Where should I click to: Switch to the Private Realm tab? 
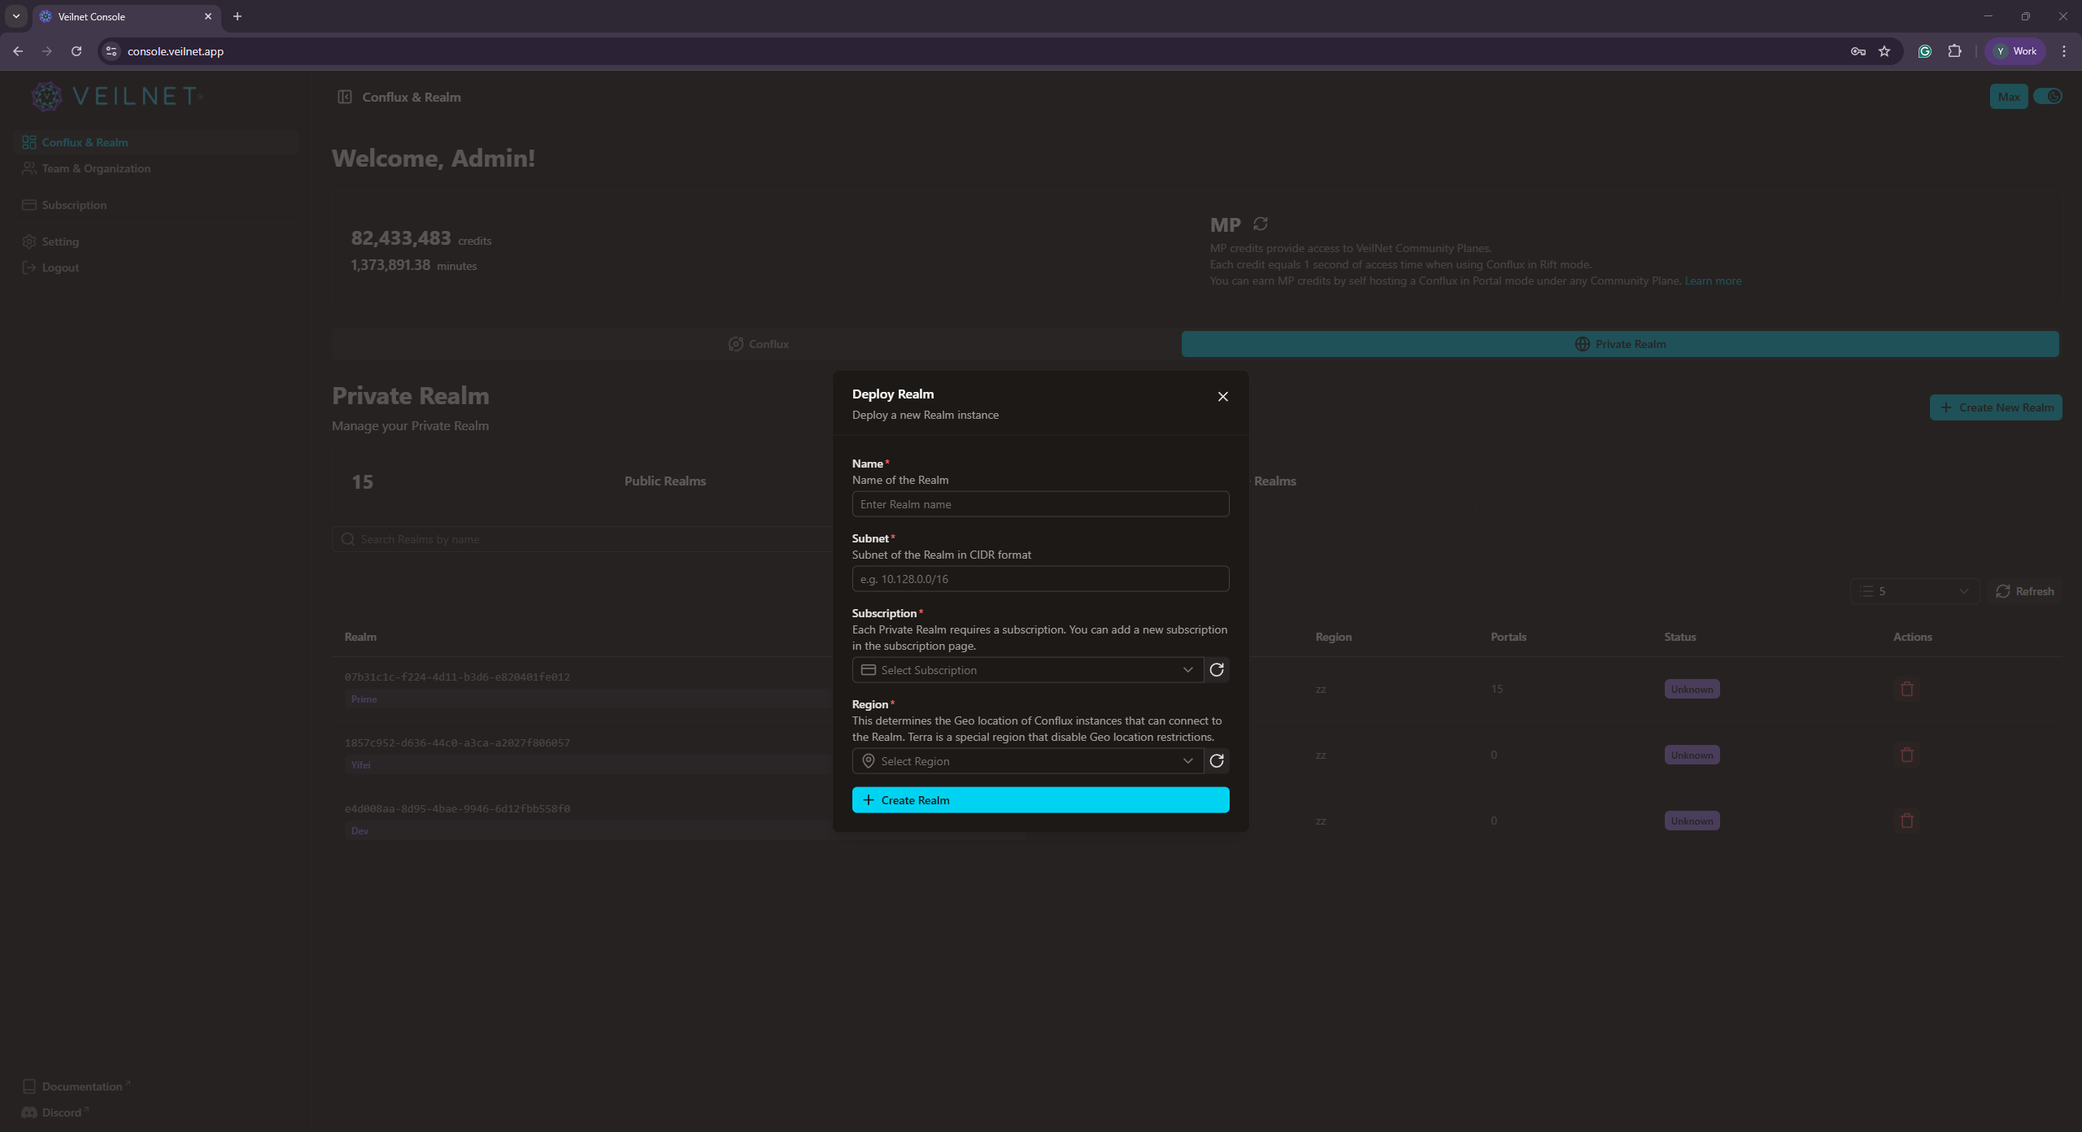(1619, 343)
